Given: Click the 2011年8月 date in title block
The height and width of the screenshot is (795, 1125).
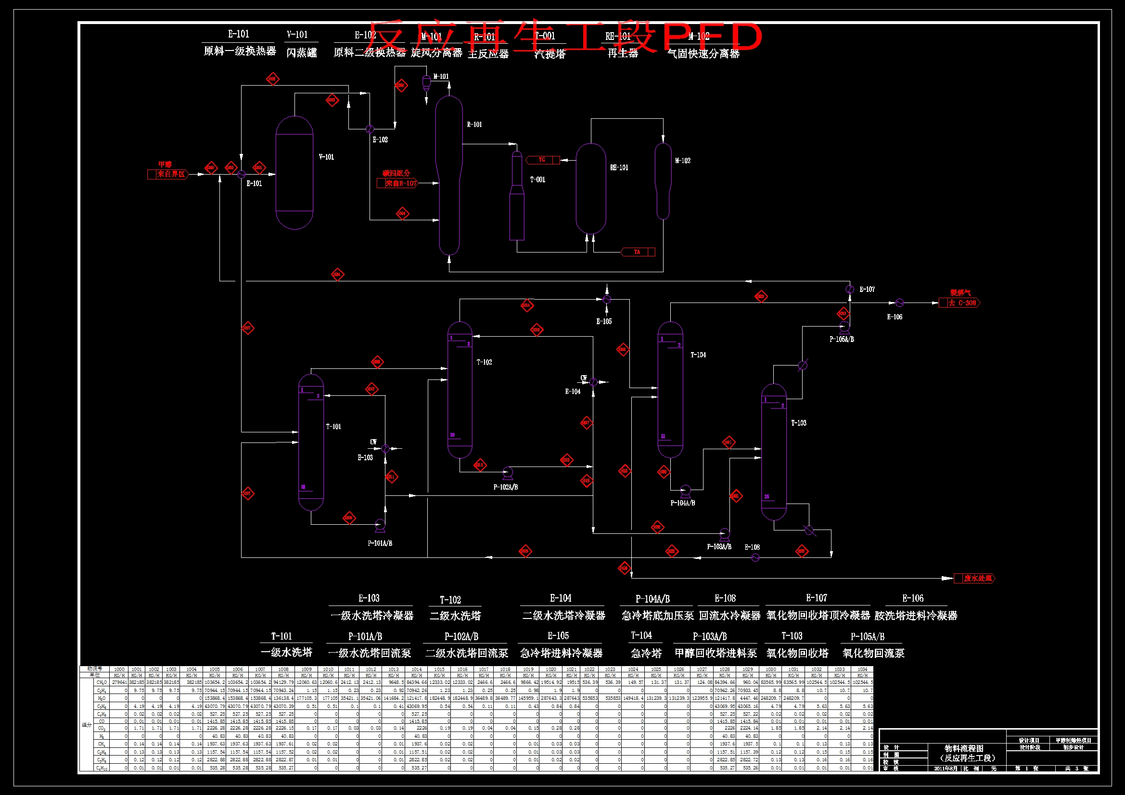Looking at the screenshot, I should [945, 769].
